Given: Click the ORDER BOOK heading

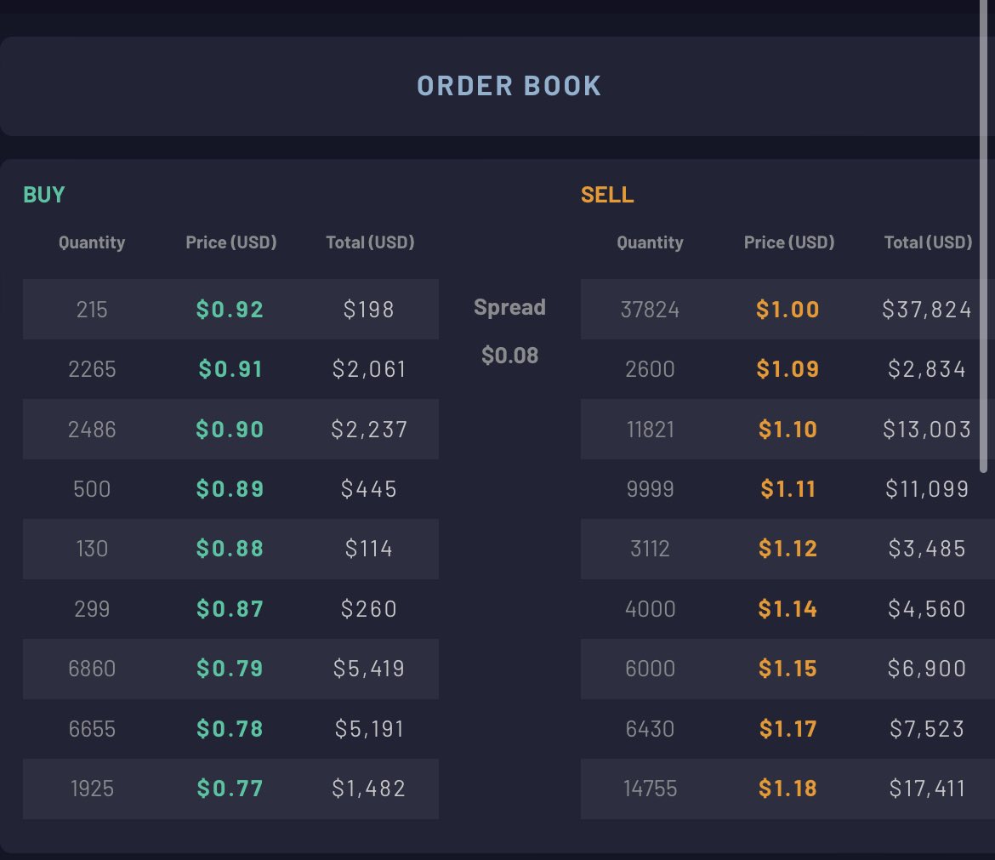Looking at the screenshot, I should 509,86.
